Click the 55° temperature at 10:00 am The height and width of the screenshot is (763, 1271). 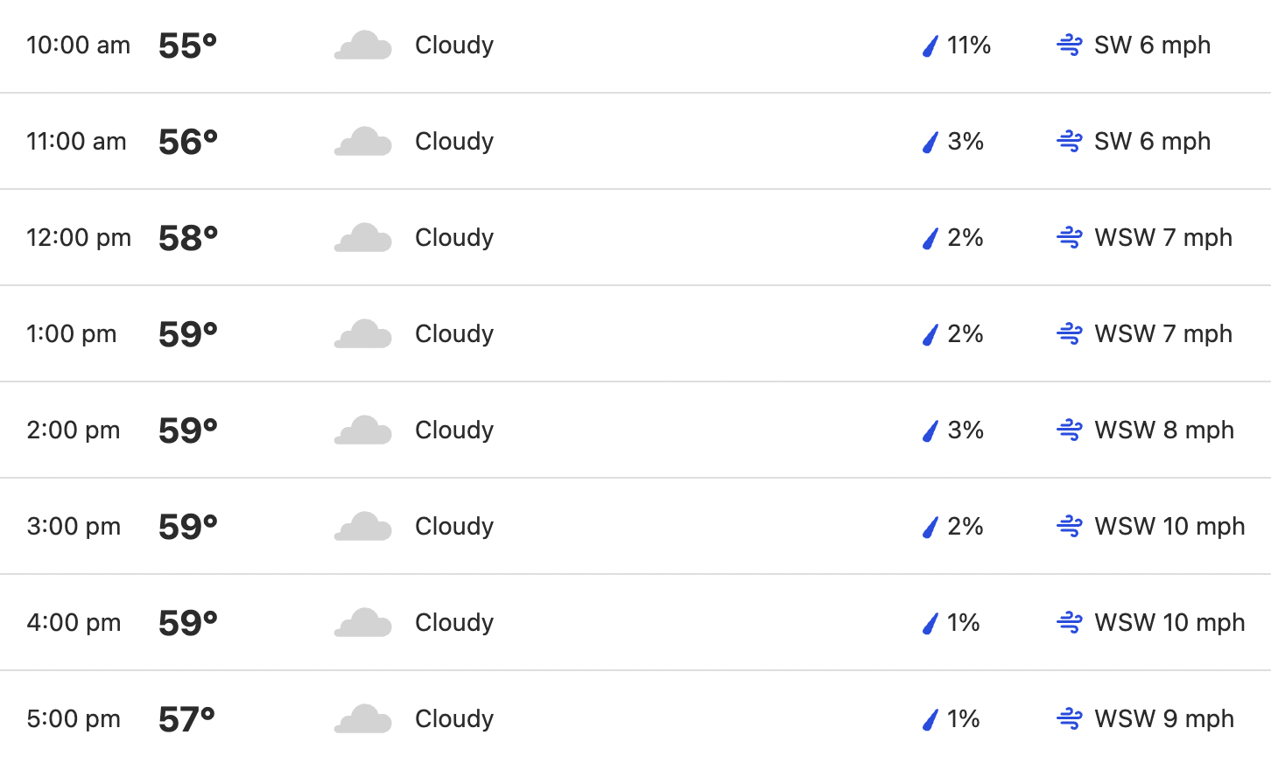pos(188,45)
